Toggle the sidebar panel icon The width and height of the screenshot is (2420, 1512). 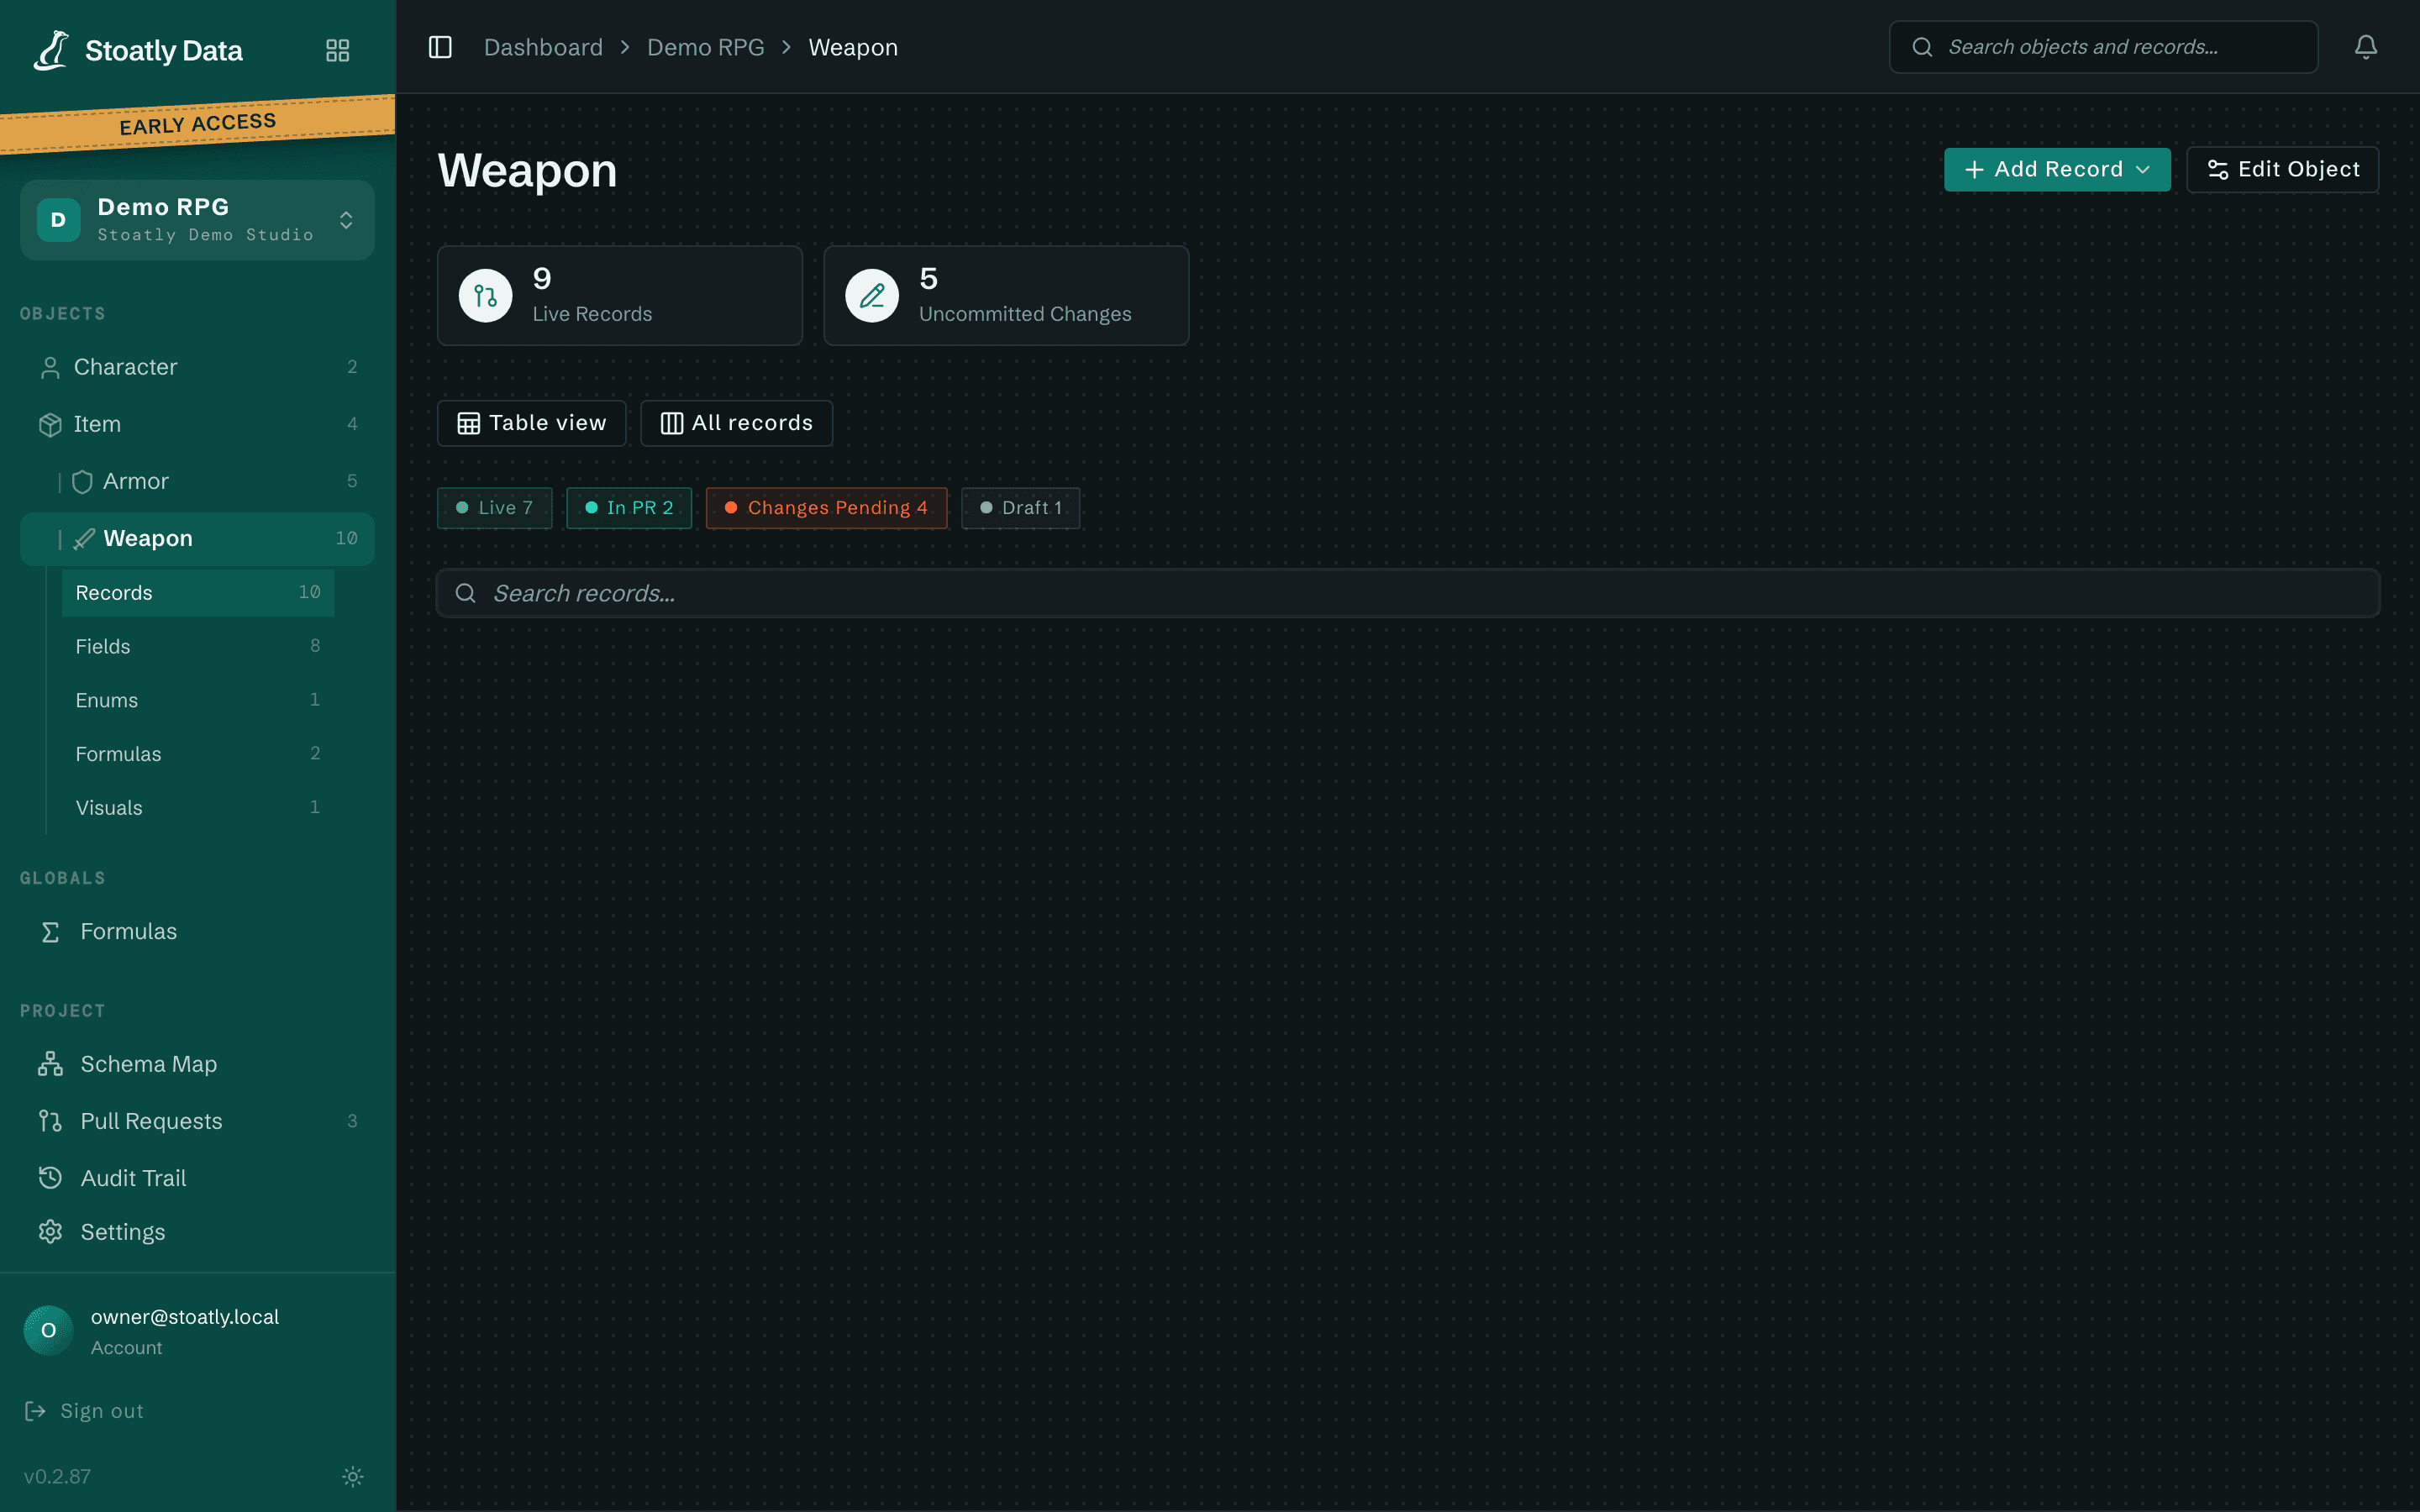coord(440,47)
